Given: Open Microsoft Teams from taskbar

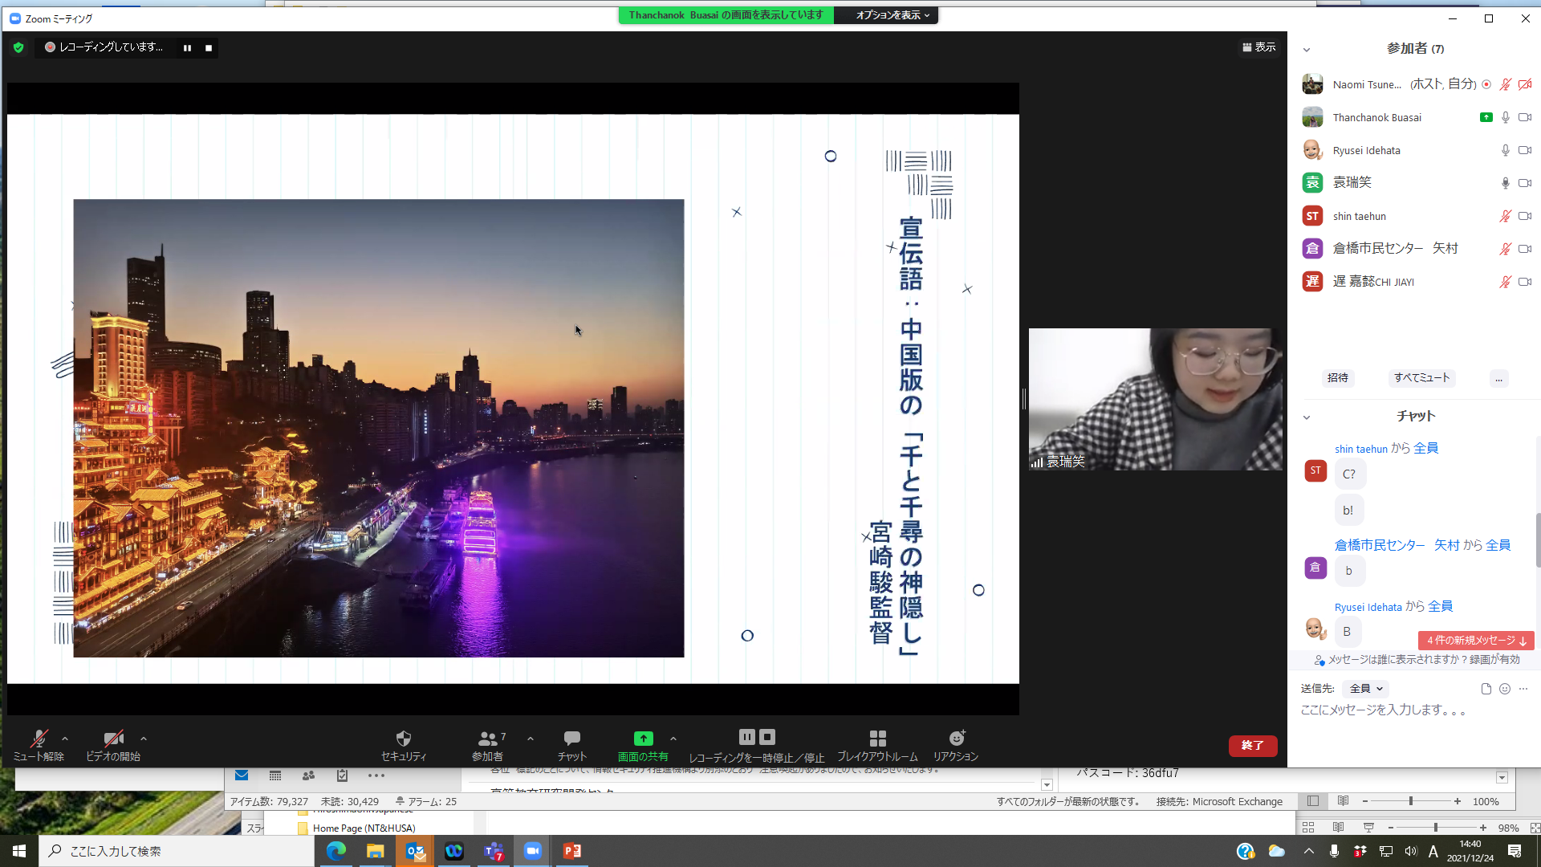Looking at the screenshot, I should pos(493,851).
